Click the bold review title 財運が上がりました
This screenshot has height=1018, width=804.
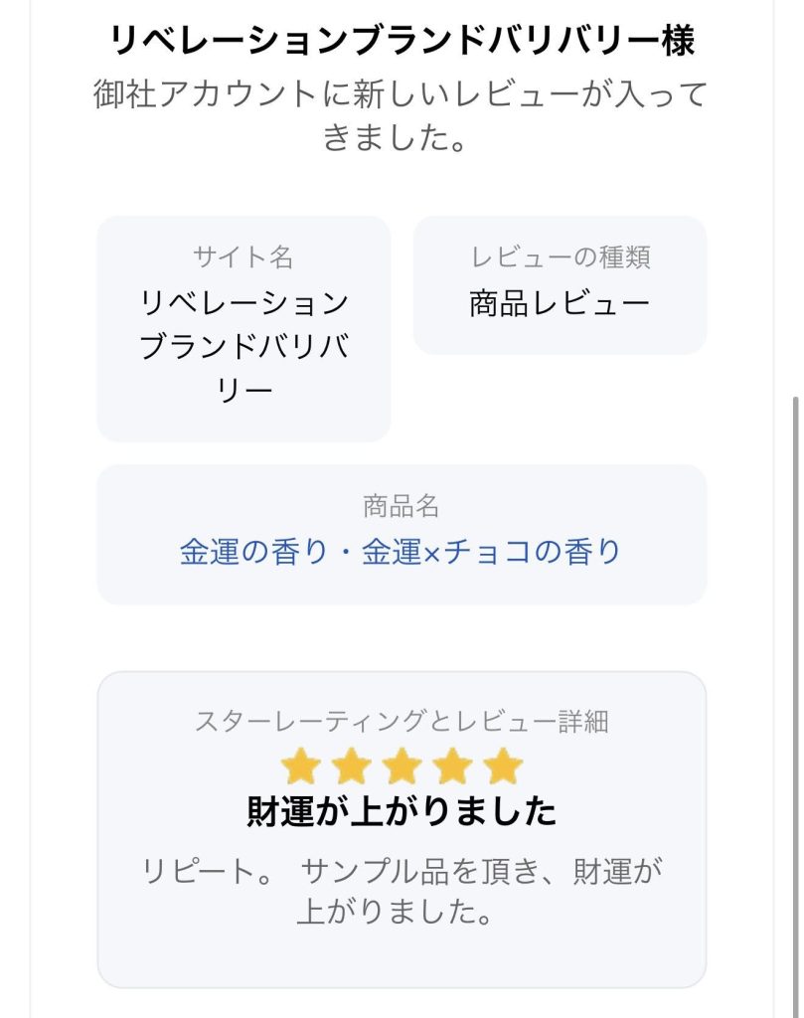pyautogui.click(x=402, y=812)
